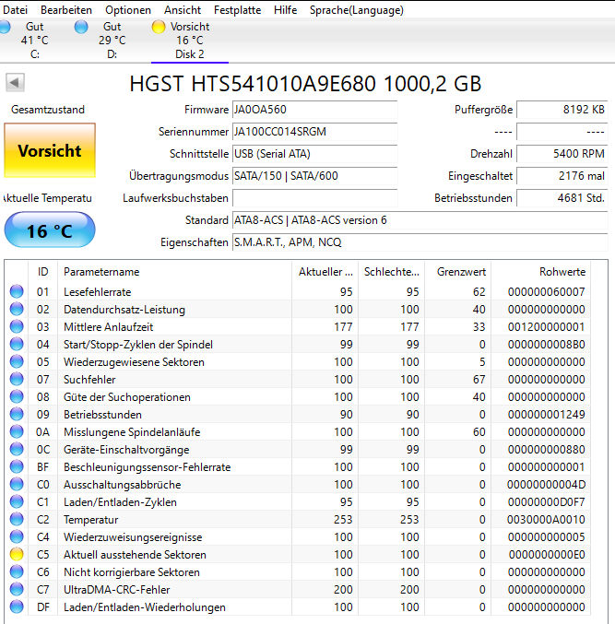The height and width of the screenshot is (624, 615).
Task: Click the blue status orb for drive D:
Action: [81, 27]
